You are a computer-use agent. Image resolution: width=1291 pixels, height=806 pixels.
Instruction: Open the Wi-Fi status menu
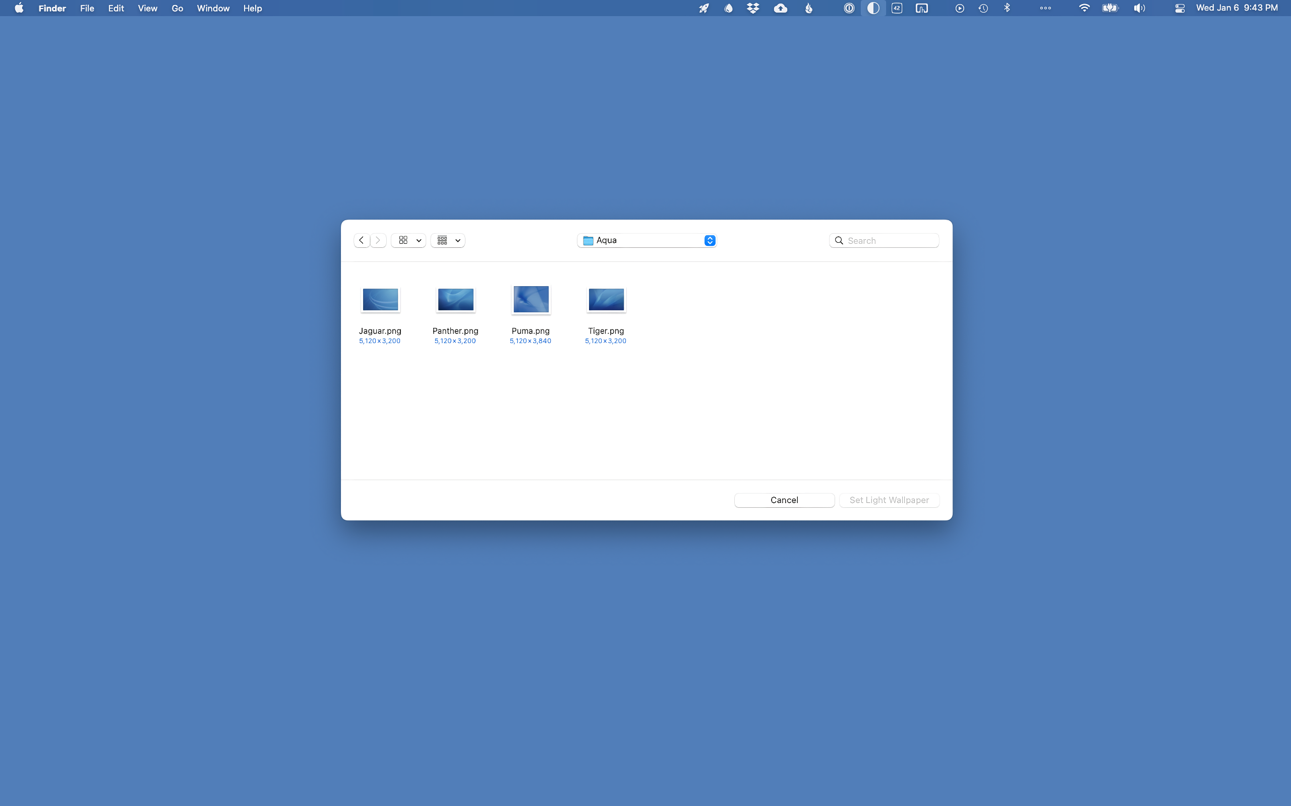1084,8
